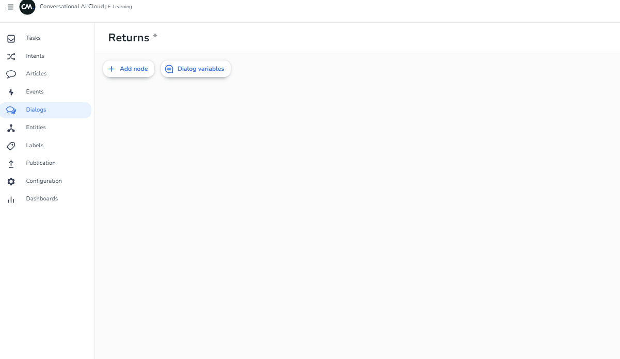
Task: Open the Tasks menu entry
Action: (33, 38)
